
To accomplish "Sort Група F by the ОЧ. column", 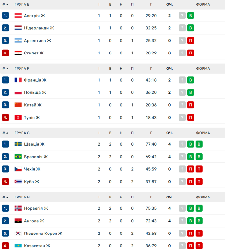I will (169, 69).
